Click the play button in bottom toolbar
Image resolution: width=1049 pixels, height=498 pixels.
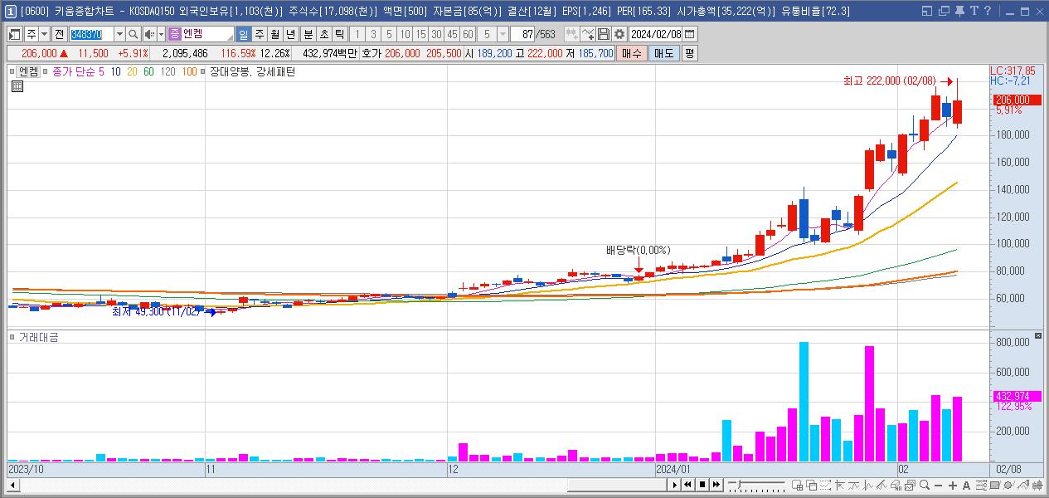coord(675,485)
